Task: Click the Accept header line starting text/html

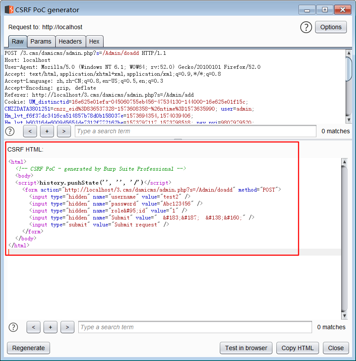Action: (113, 74)
